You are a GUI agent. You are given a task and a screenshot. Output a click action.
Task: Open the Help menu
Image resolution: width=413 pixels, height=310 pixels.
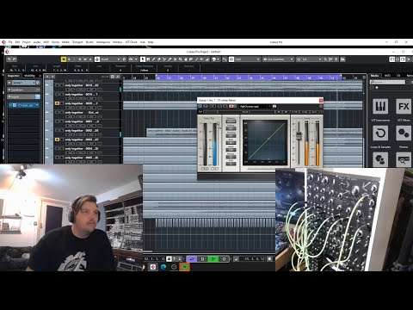151,42
